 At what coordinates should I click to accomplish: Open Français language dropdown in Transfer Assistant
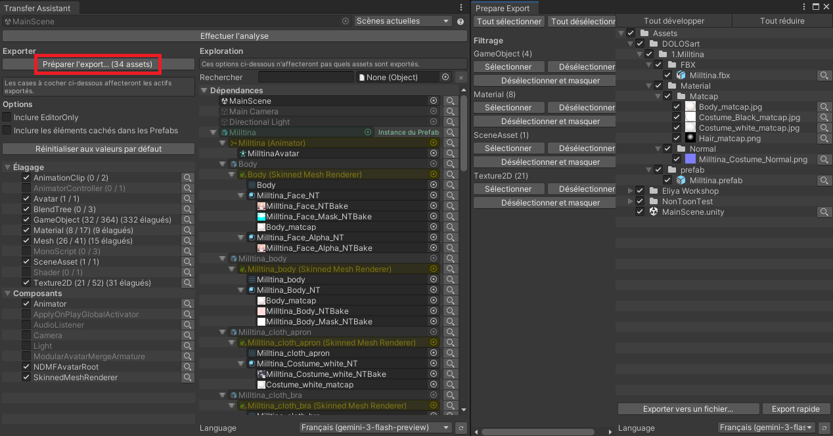tap(375, 427)
